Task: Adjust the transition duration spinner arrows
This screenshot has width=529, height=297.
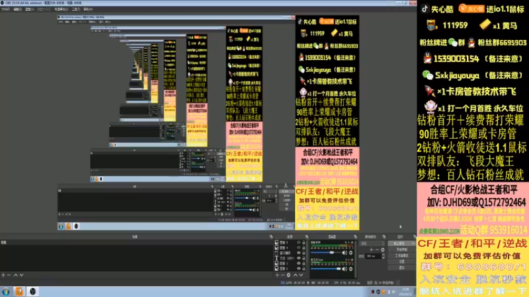Action: [383, 256]
